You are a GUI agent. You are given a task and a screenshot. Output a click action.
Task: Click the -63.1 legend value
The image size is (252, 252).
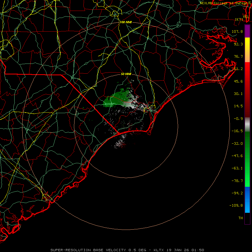click(x=237, y=168)
